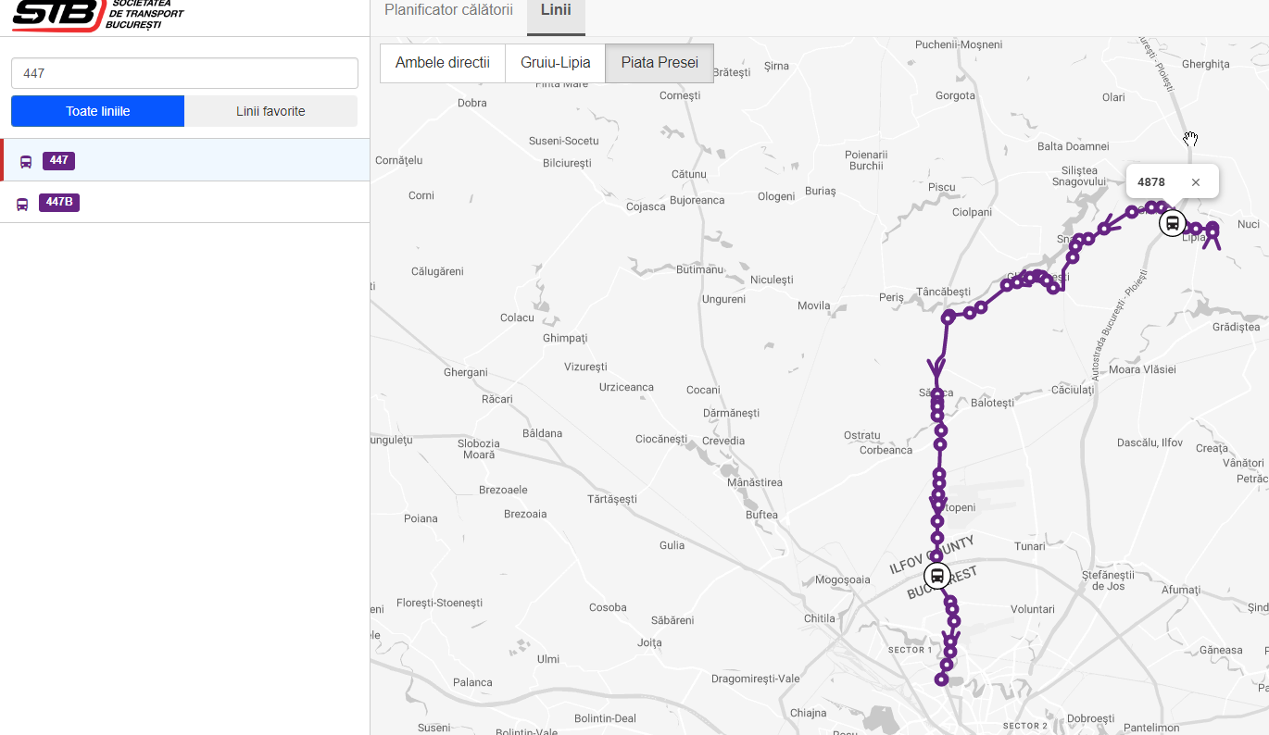The width and height of the screenshot is (1269, 735).
Task: Click the line search field containing 447
Action: [184, 73]
